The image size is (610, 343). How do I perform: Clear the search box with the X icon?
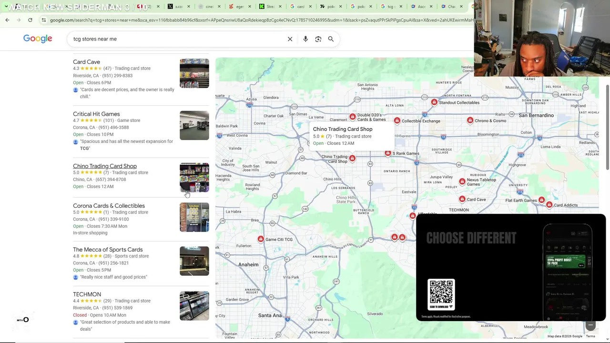[290, 39]
